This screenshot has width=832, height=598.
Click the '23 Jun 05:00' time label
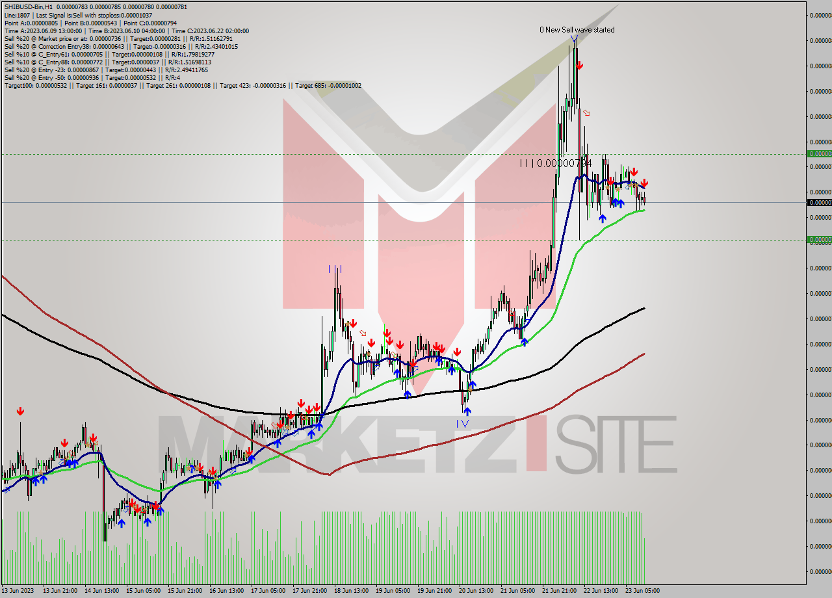tap(643, 591)
